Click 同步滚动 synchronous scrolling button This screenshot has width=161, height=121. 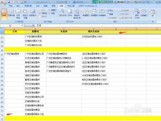(124, 14)
